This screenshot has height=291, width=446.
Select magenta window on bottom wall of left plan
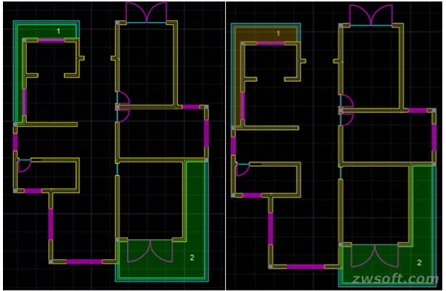(x=84, y=261)
